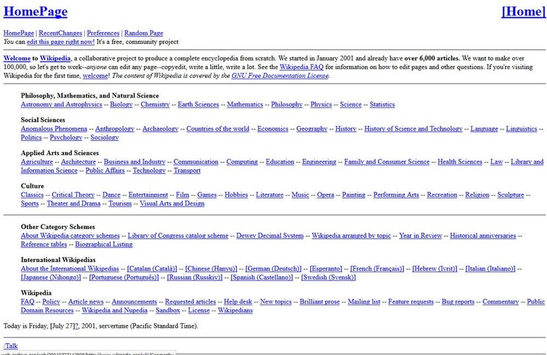Open the Sandbox link

(168, 311)
